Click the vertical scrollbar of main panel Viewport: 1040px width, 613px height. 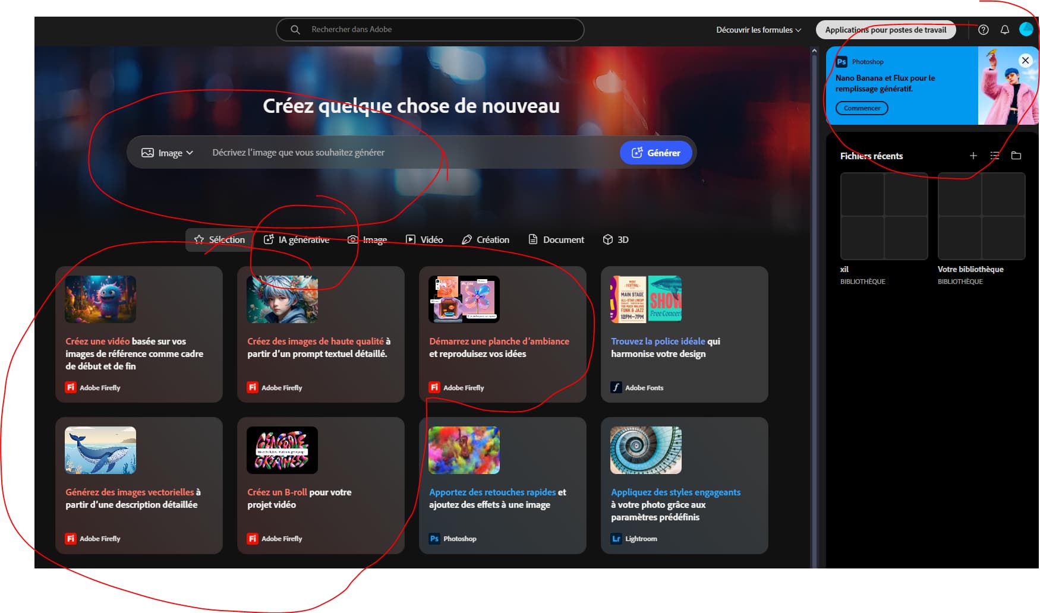pos(814,297)
